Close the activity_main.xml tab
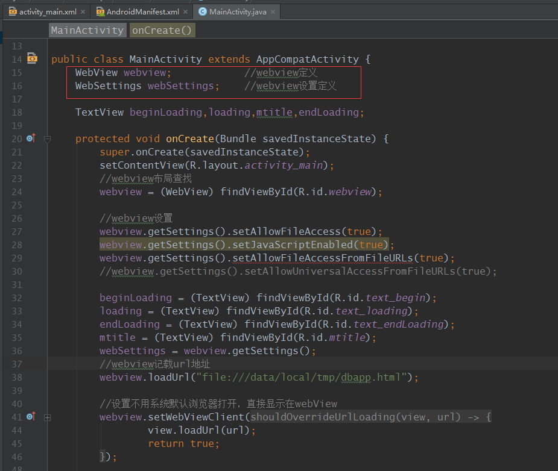 [x=83, y=10]
